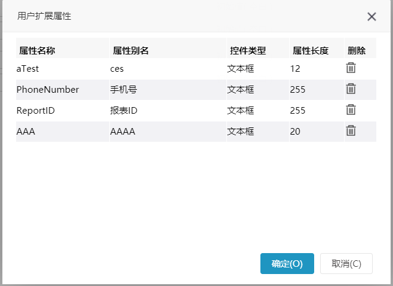
Task: Click the 报表ID alias cell
Action: click(168, 111)
